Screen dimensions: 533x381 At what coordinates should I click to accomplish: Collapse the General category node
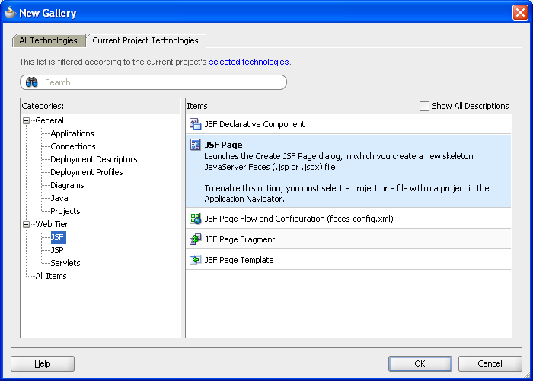click(x=26, y=120)
